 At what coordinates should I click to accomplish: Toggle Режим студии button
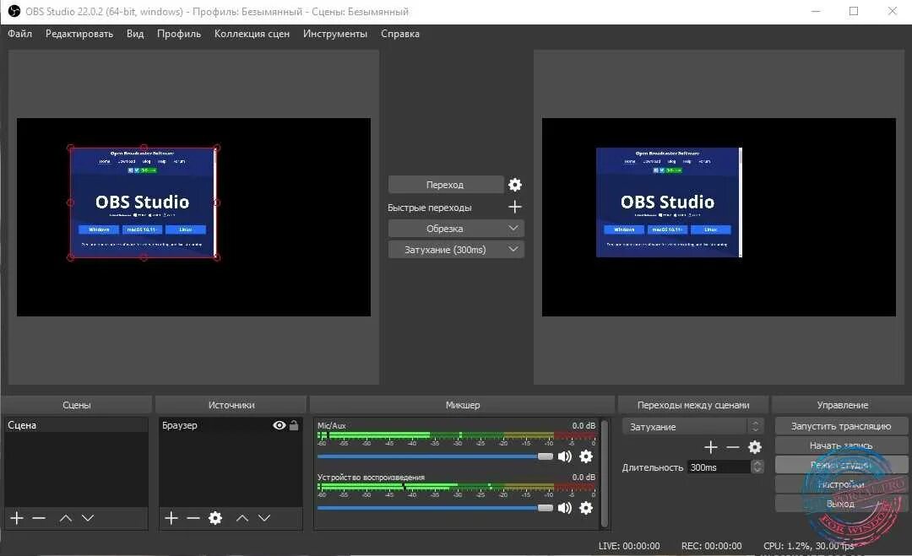[841, 465]
